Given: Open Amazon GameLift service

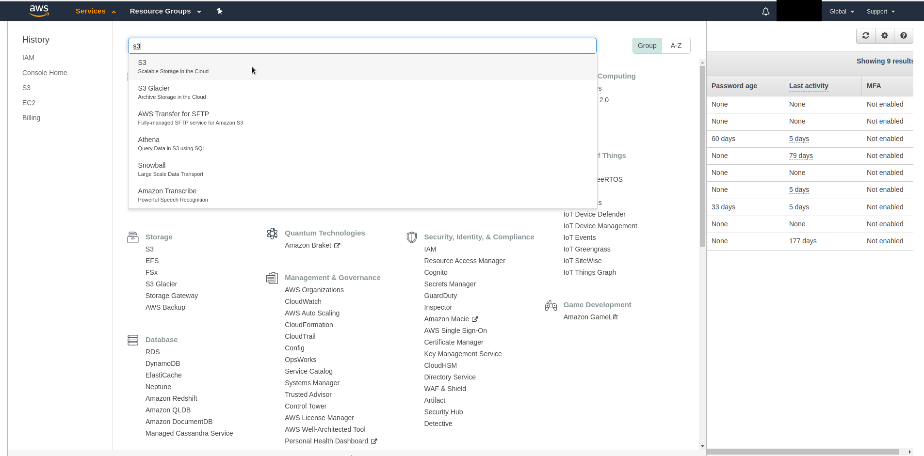Looking at the screenshot, I should [x=590, y=317].
